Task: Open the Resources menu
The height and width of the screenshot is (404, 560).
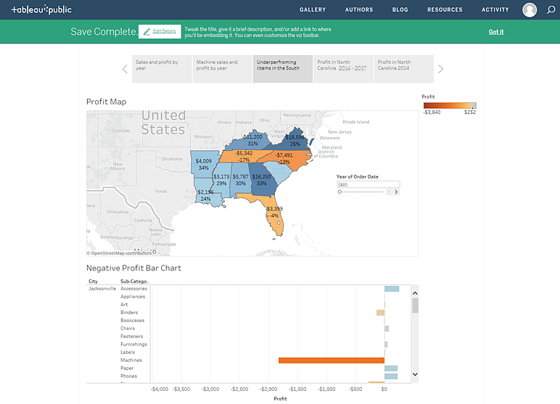Action: pyautogui.click(x=445, y=10)
